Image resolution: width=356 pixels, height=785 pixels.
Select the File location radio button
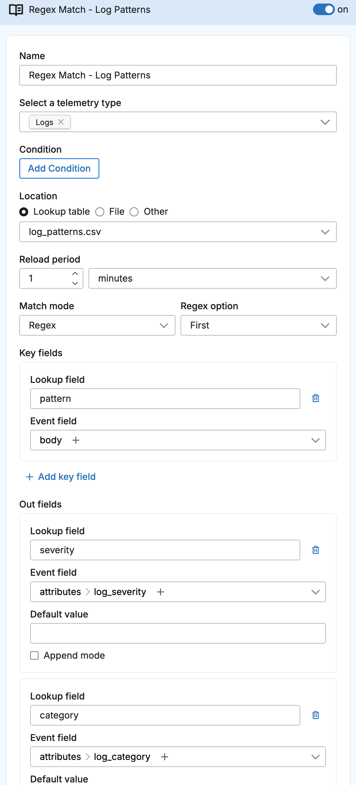pyautogui.click(x=100, y=212)
